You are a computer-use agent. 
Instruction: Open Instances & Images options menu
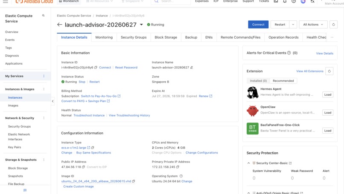(x=44, y=89)
